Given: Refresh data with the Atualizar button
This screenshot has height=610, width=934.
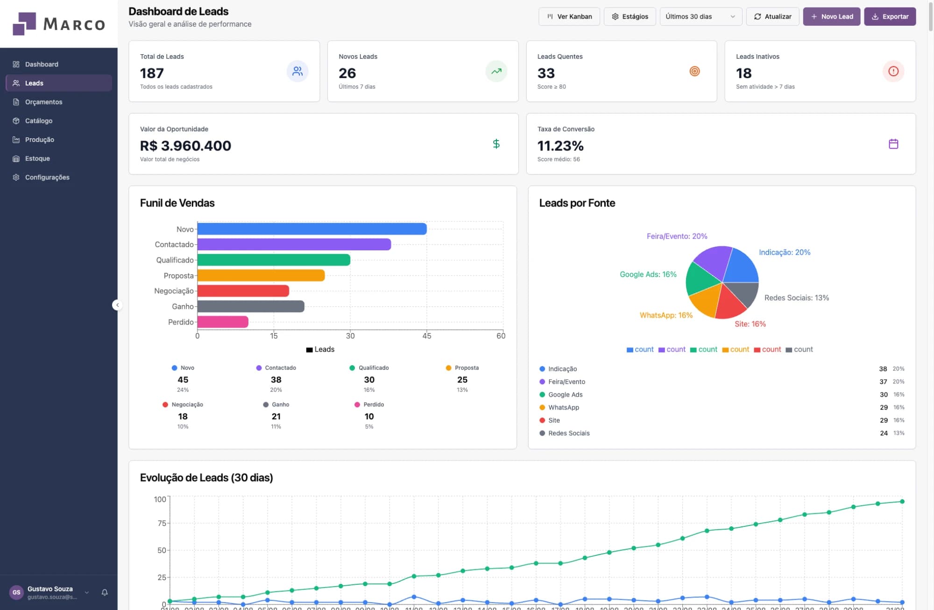Looking at the screenshot, I should [x=772, y=16].
